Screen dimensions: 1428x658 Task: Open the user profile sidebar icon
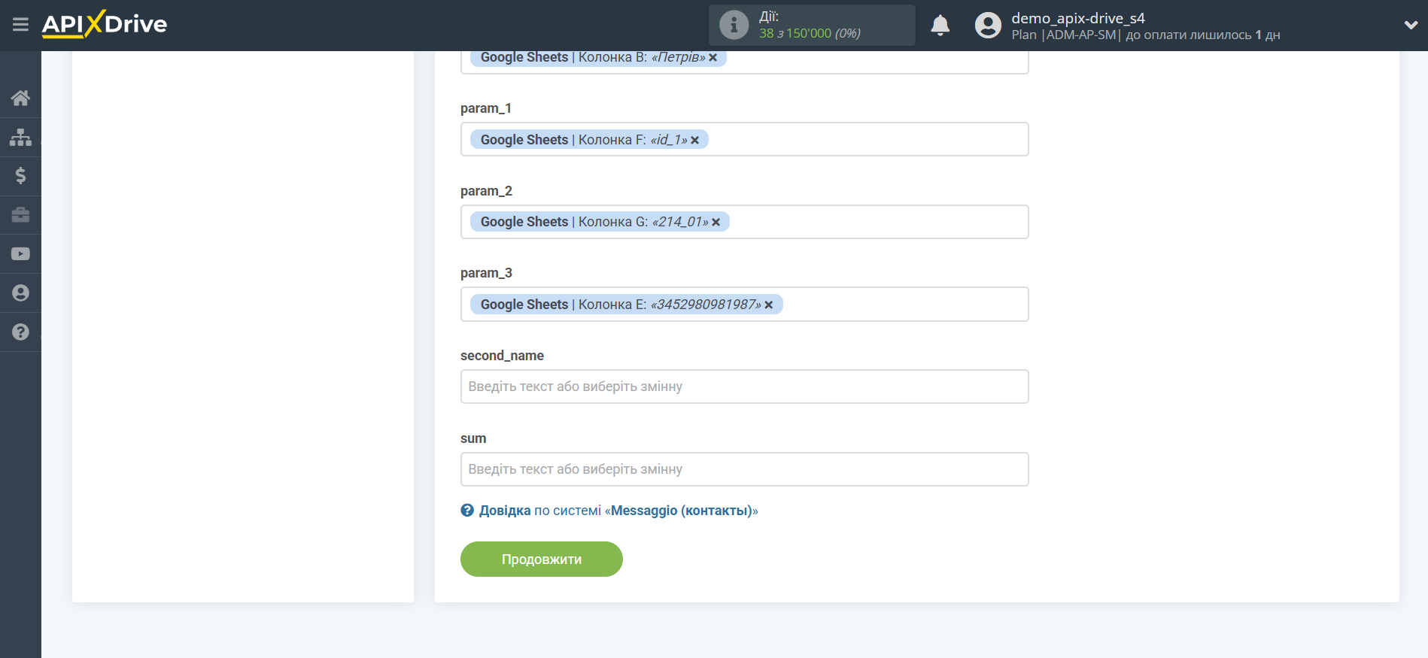[x=20, y=293]
